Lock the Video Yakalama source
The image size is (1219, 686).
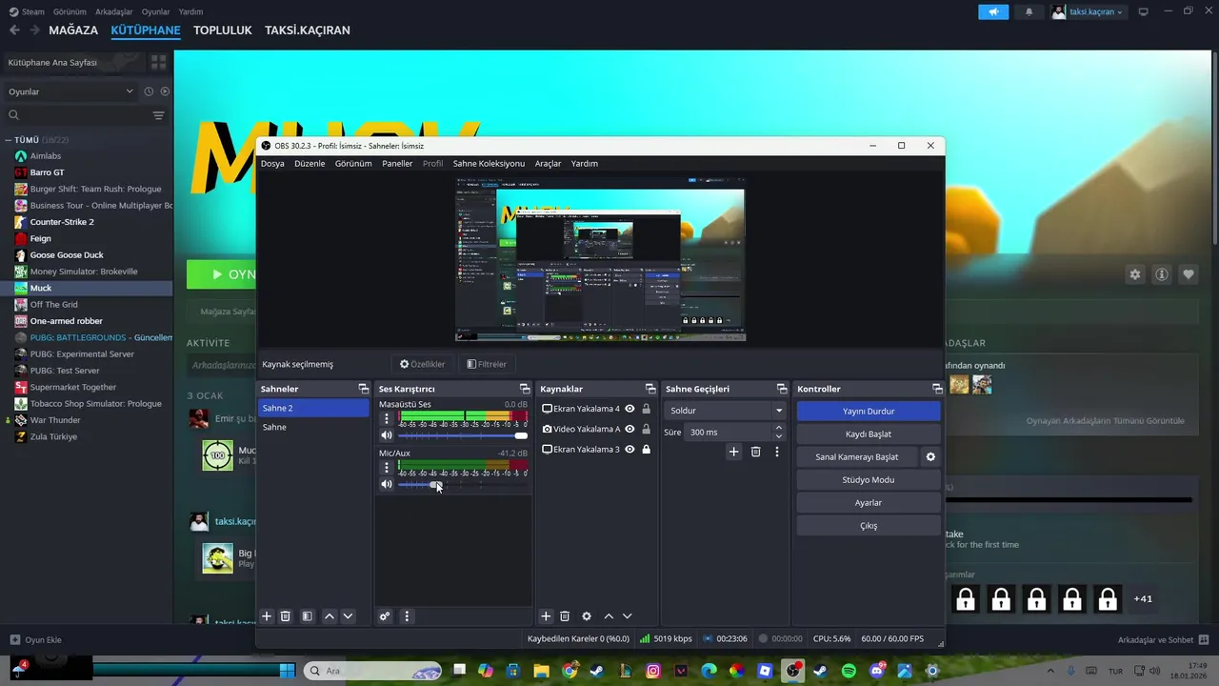[647, 429]
